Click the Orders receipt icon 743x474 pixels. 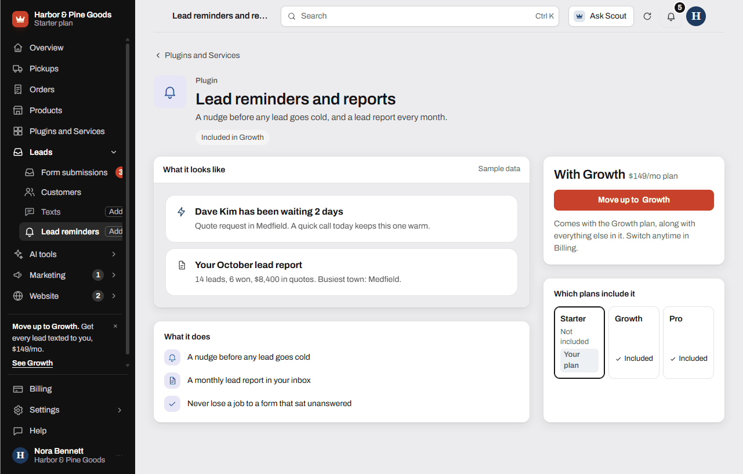pos(18,89)
